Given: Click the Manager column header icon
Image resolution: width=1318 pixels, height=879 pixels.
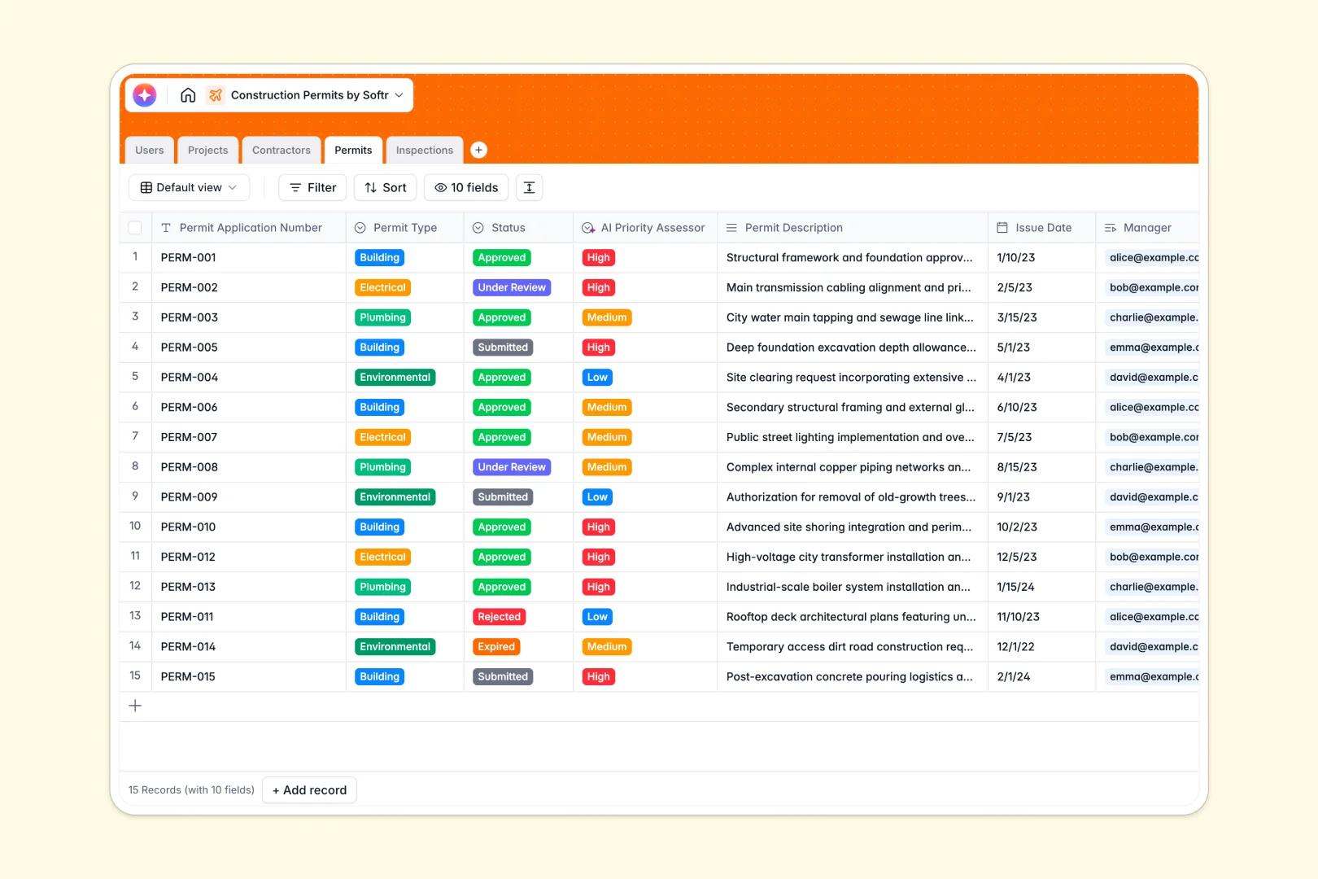Looking at the screenshot, I should [x=1111, y=228].
